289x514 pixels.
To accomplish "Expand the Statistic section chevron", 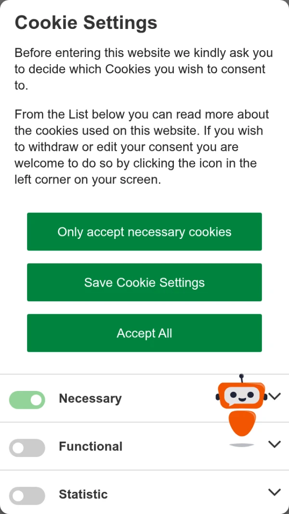I will pyautogui.click(x=274, y=492).
